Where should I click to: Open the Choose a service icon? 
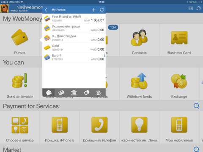pos(20,125)
